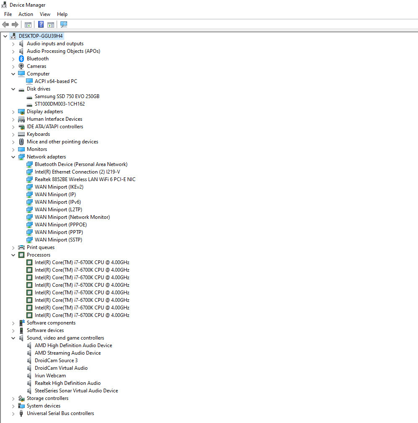The width and height of the screenshot is (418, 423).
Task: Click the Keyboards category icon
Action: point(21,134)
